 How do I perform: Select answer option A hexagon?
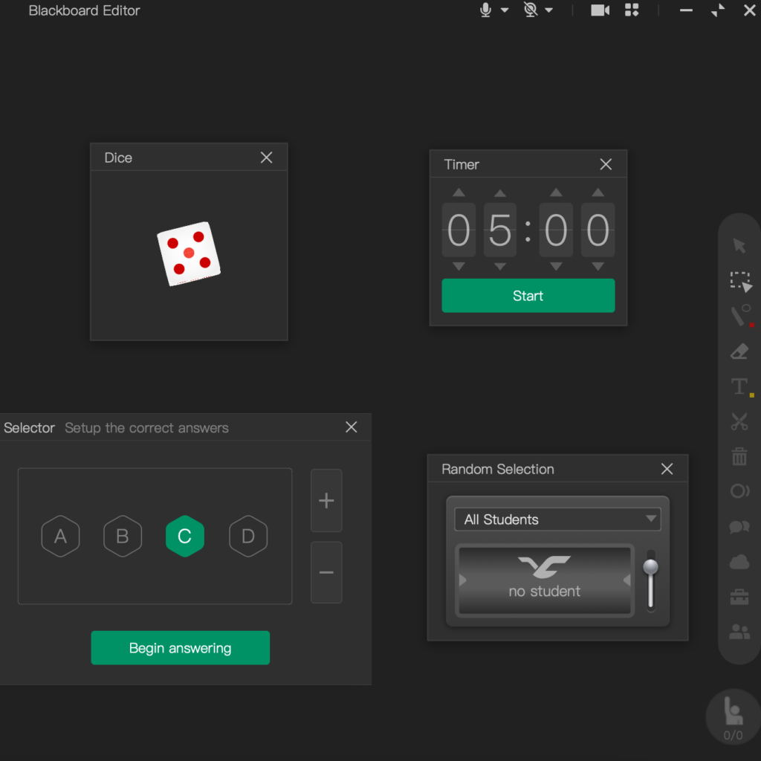[61, 536]
